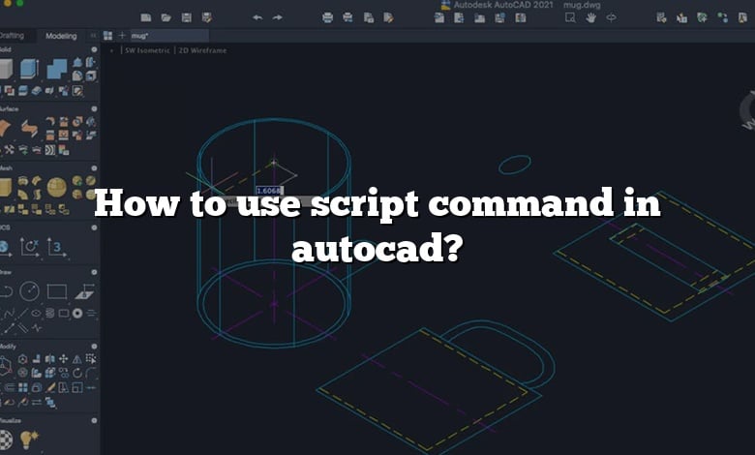The height and width of the screenshot is (455, 755).
Task: Expand the Mesh section options dot
Action: point(94,168)
